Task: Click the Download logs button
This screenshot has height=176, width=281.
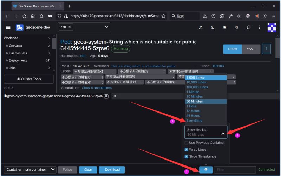Action: tap(112, 170)
